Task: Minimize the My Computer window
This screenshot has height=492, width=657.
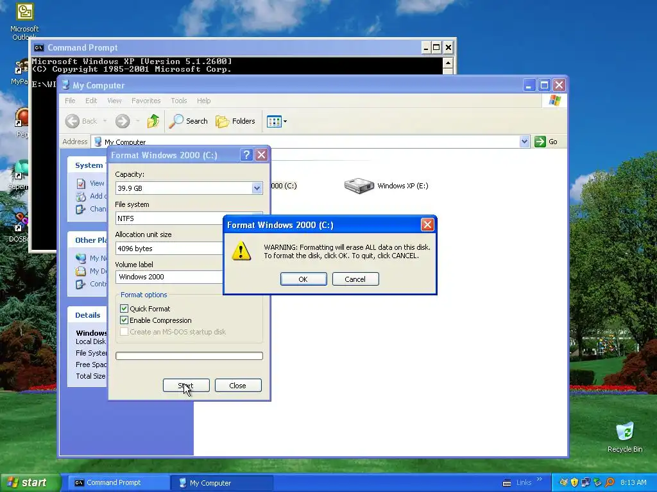Action: [529, 85]
